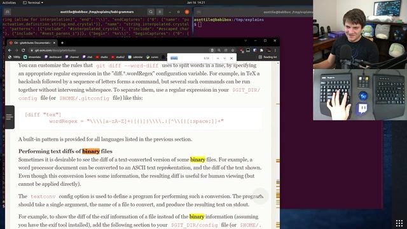Image resolution: width=407 pixels, height=229 pixels.
Task: Click the tab search chevron in Chrome titlebar
Action: pyautogui.click(x=245, y=41)
